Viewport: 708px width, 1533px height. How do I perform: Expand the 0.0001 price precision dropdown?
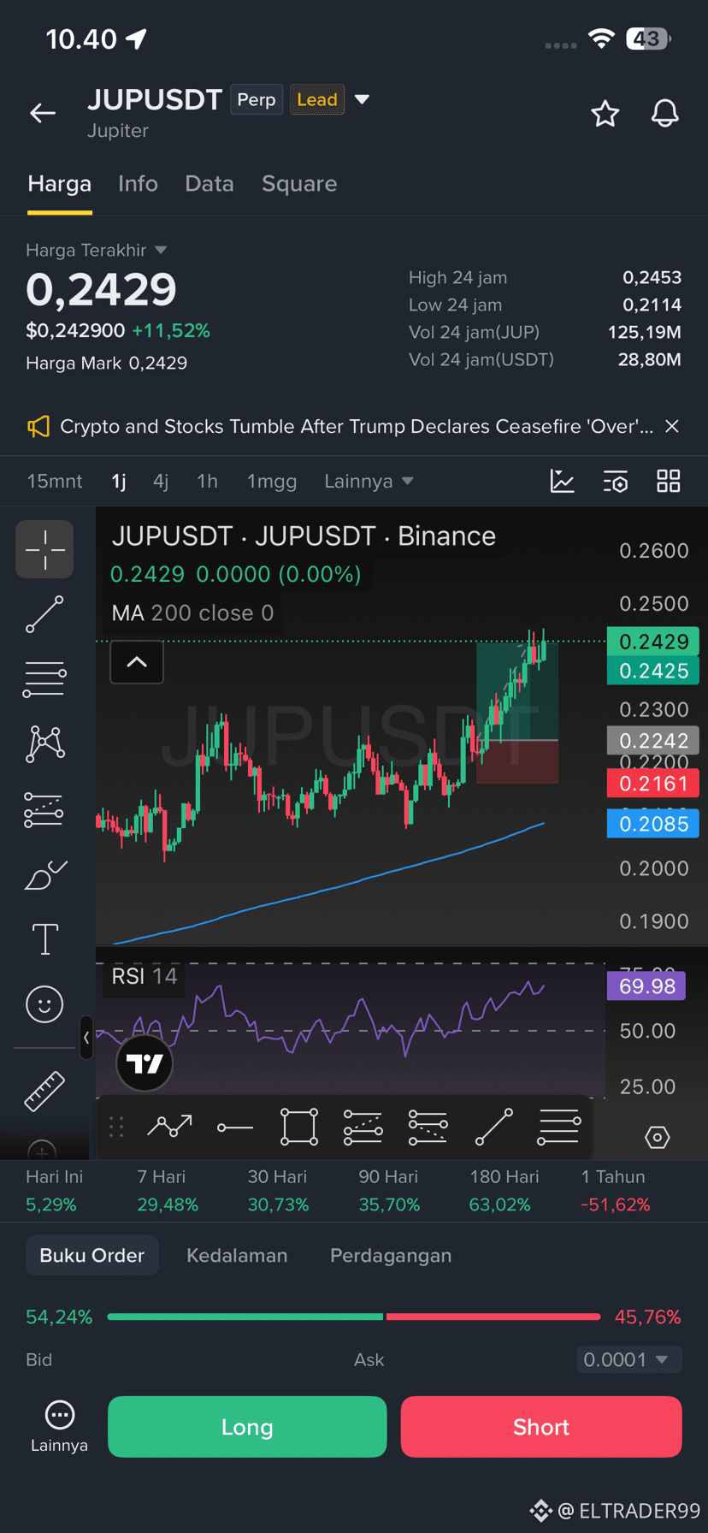628,1359
